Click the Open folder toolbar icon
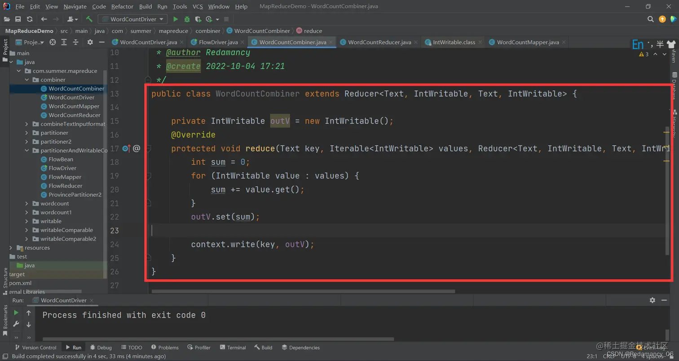 click(x=7, y=19)
